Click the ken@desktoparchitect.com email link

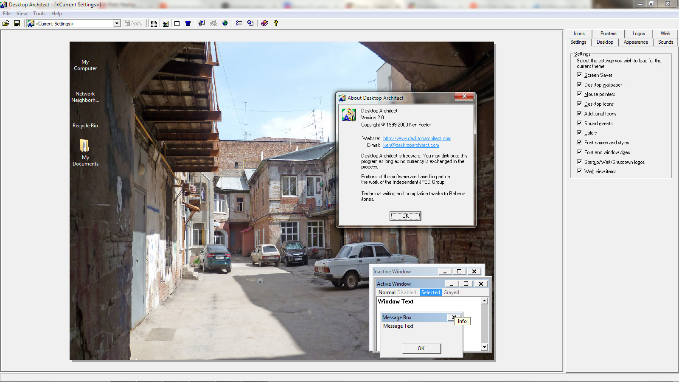pos(411,145)
